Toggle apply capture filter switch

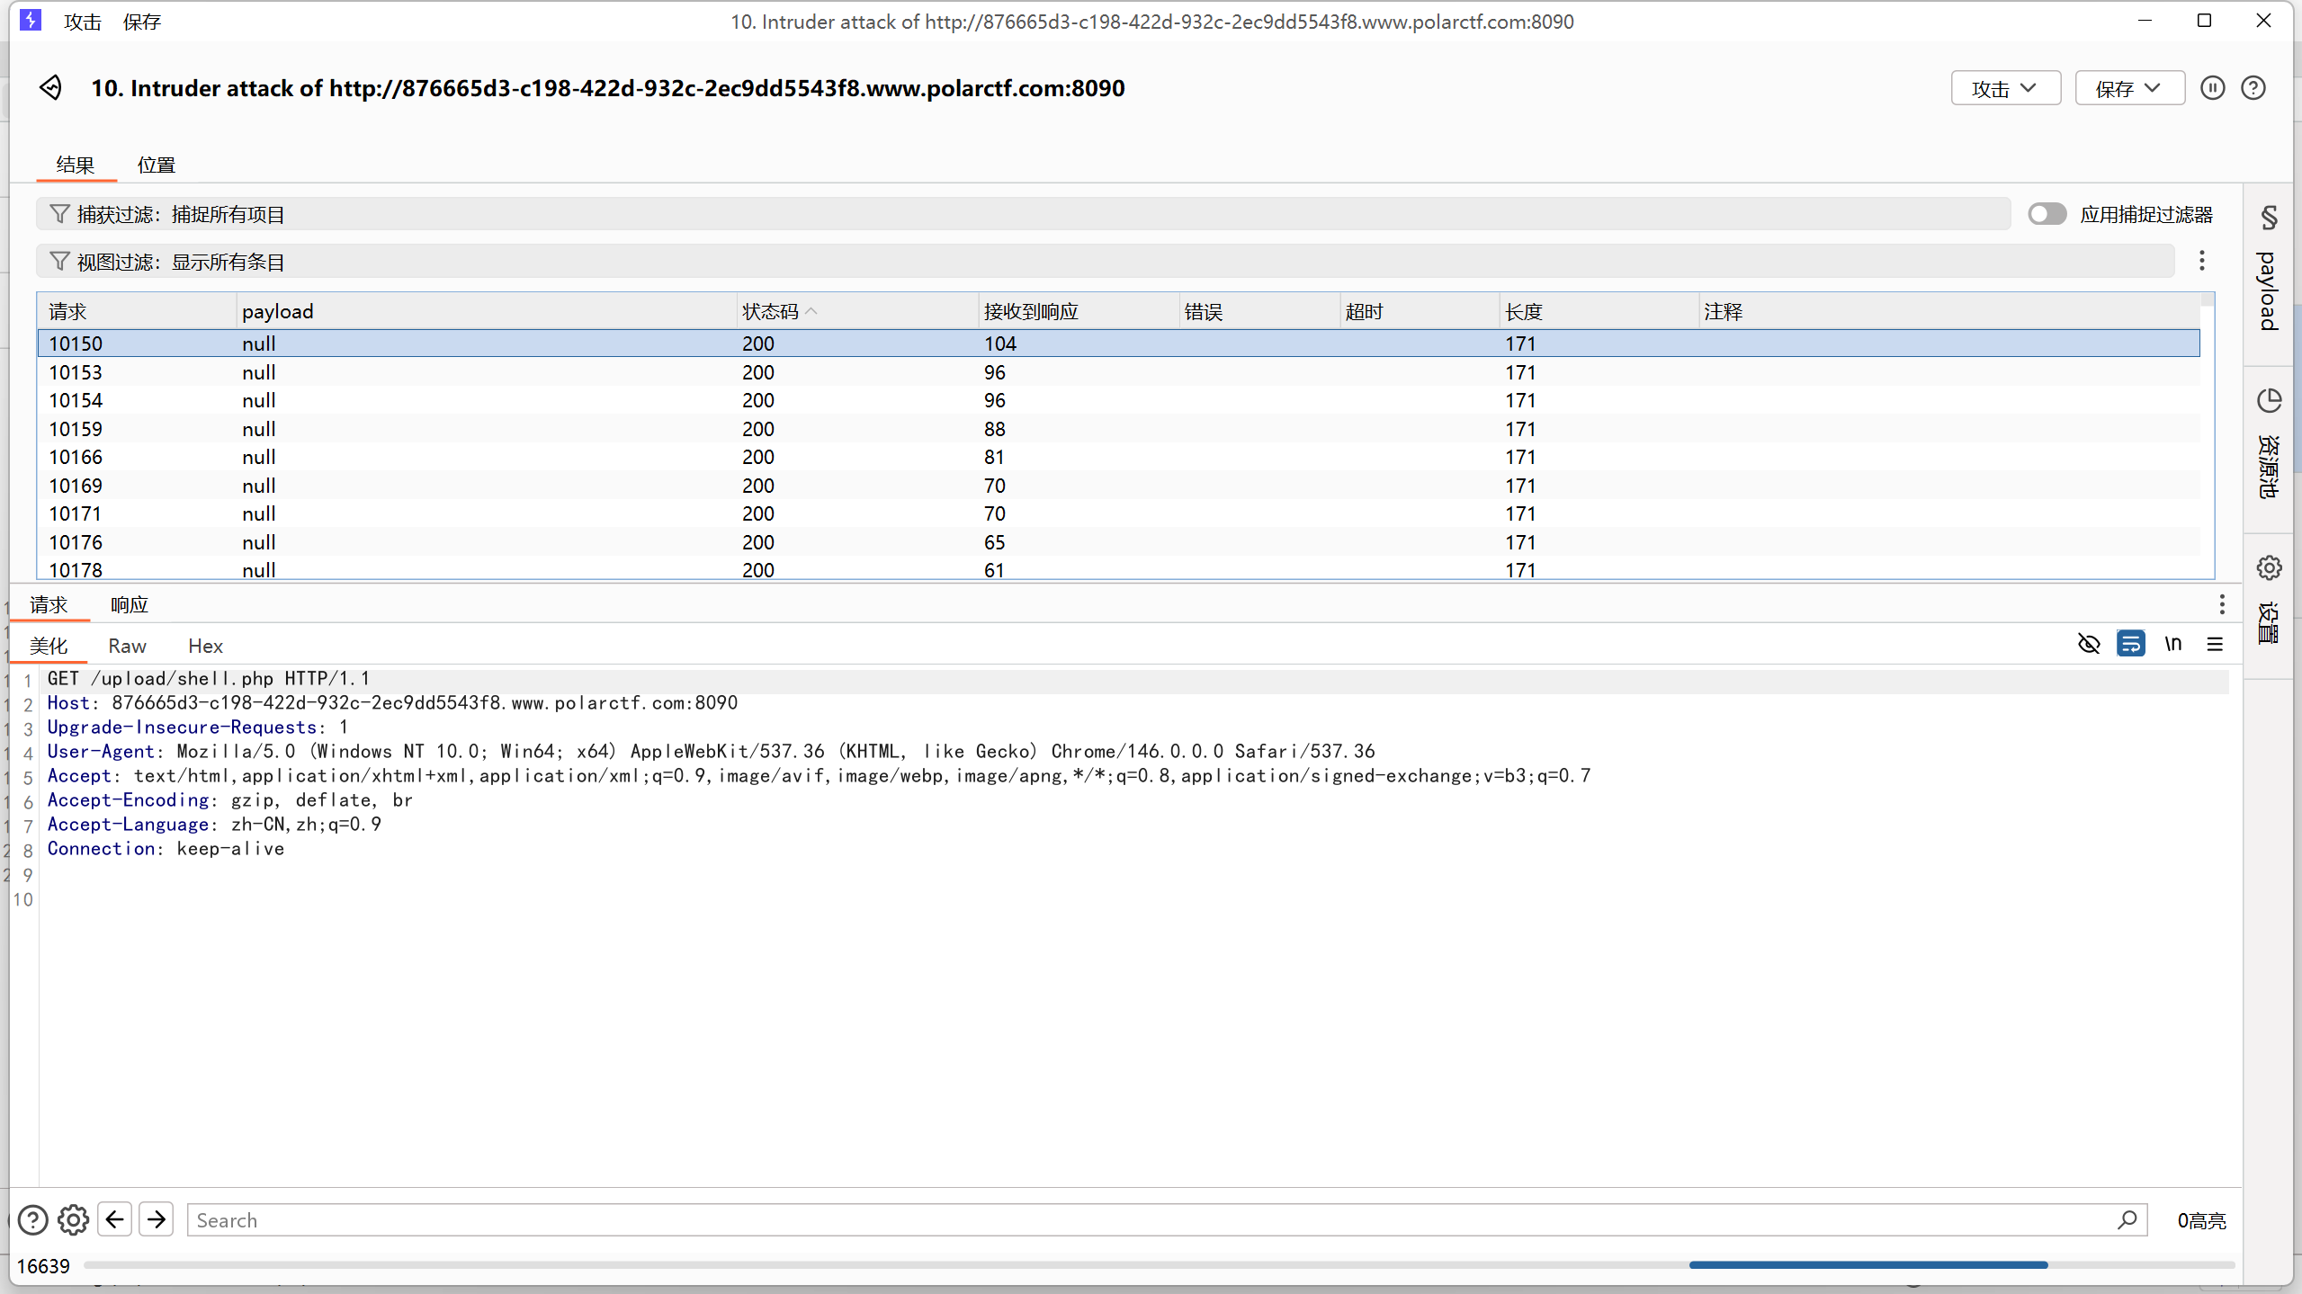pos(2047,214)
